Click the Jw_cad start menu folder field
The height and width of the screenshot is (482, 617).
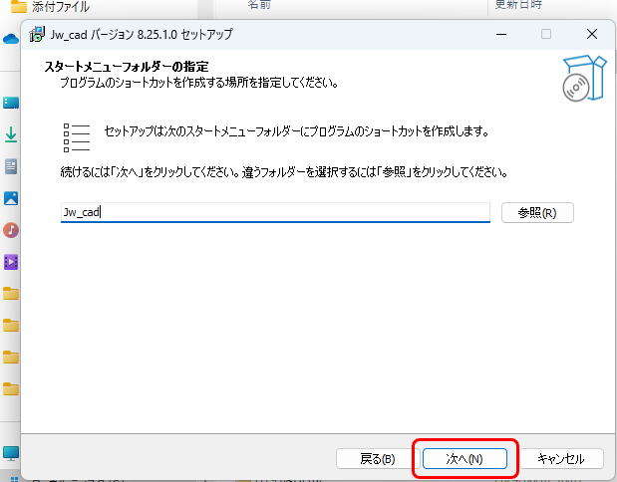coord(275,212)
